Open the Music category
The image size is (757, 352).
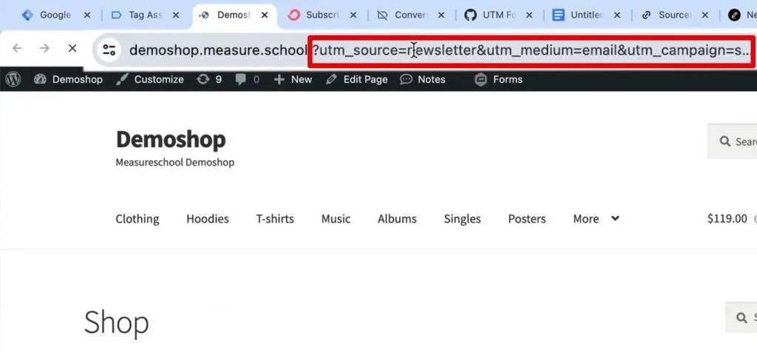336,219
